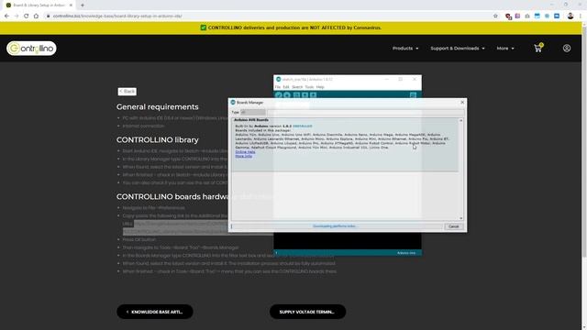Viewport: 587px width, 330px height.
Task: Open the Edit menu in Arduino IDE
Action: 286,87
